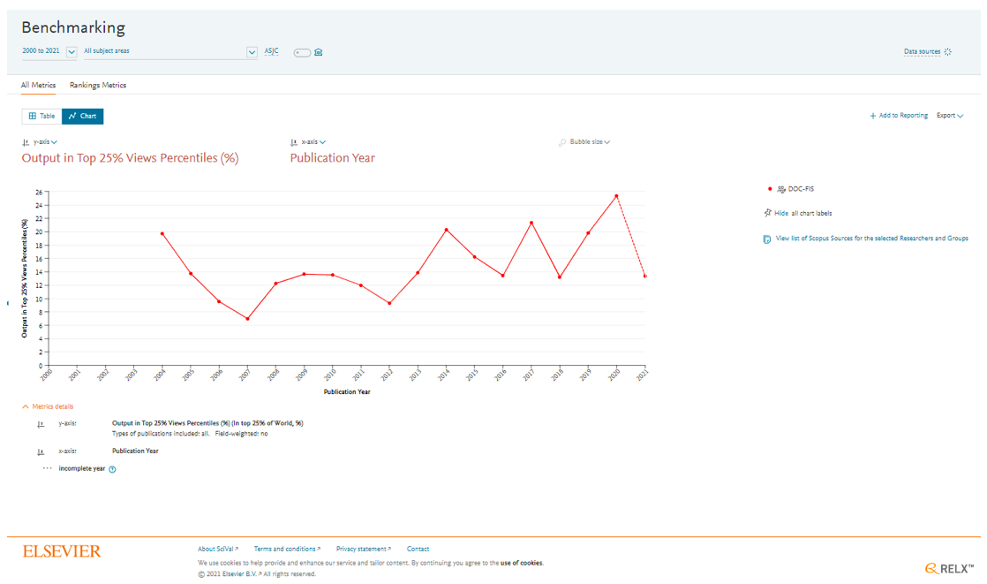
Task: Open the year range dropdown arrow
Action: pyautogui.click(x=72, y=52)
